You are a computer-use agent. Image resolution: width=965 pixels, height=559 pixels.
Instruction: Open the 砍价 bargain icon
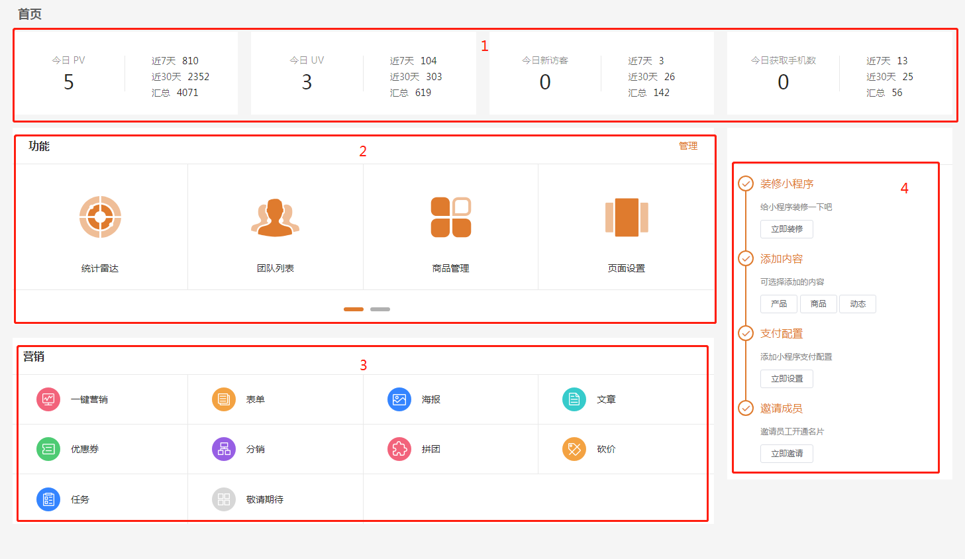pos(574,449)
